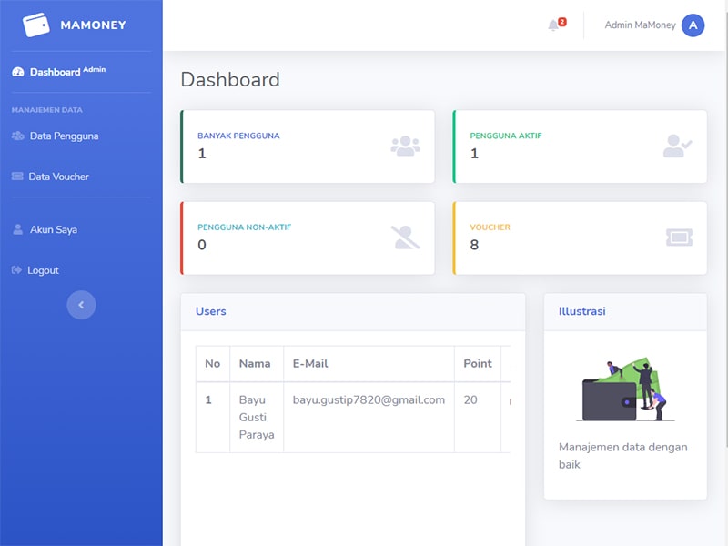Screen dimensions: 728x546
Task: Click the VOUCHER card label
Action: 490,227
